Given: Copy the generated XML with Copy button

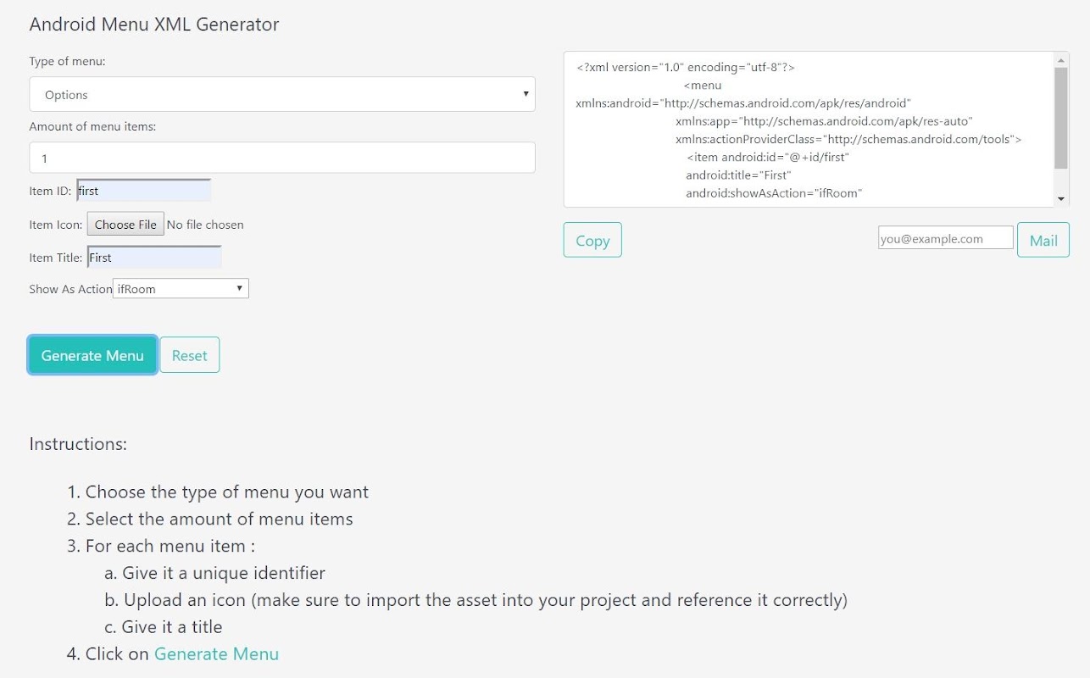Looking at the screenshot, I should point(592,240).
